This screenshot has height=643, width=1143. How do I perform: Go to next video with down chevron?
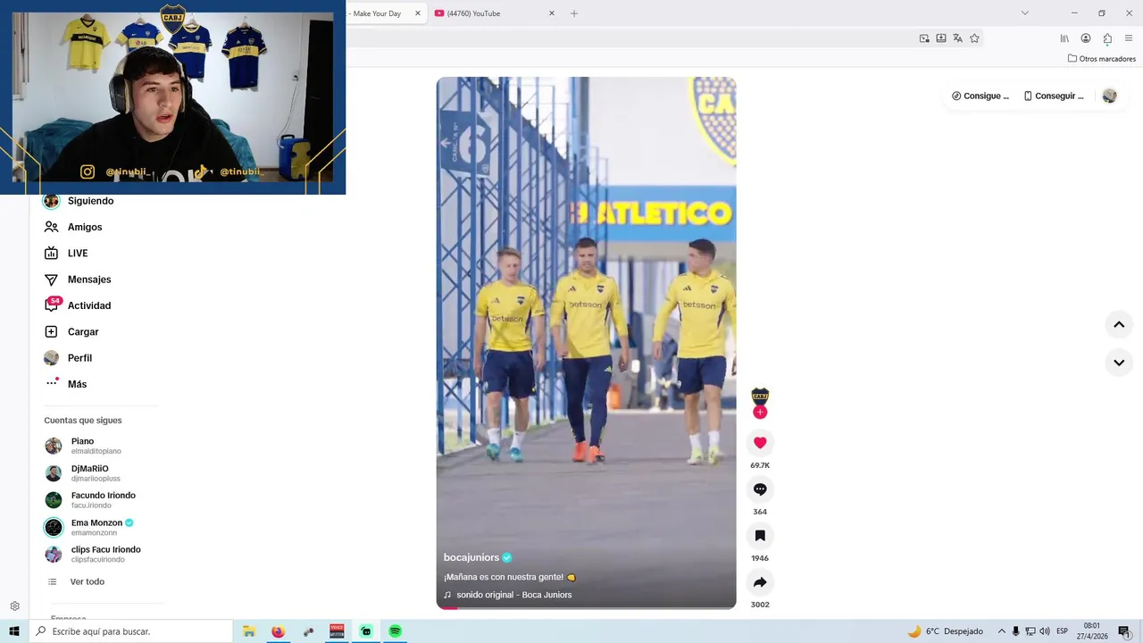(x=1119, y=363)
